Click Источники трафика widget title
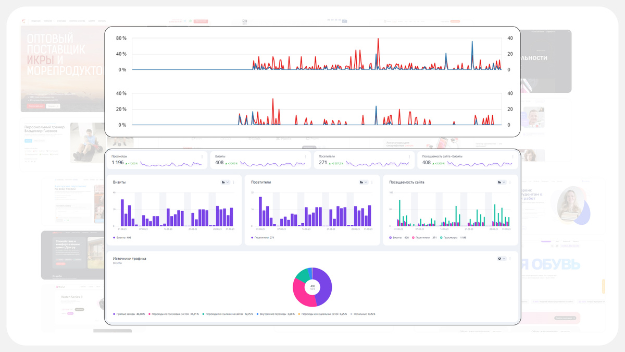Viewport: 625px width, 352px height. pyautogui.click(x=130, y=259)
